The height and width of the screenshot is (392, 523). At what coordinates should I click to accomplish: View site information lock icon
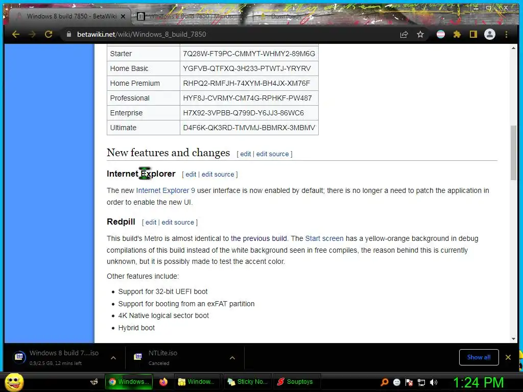pyautogui.click(x=69, y=34)
